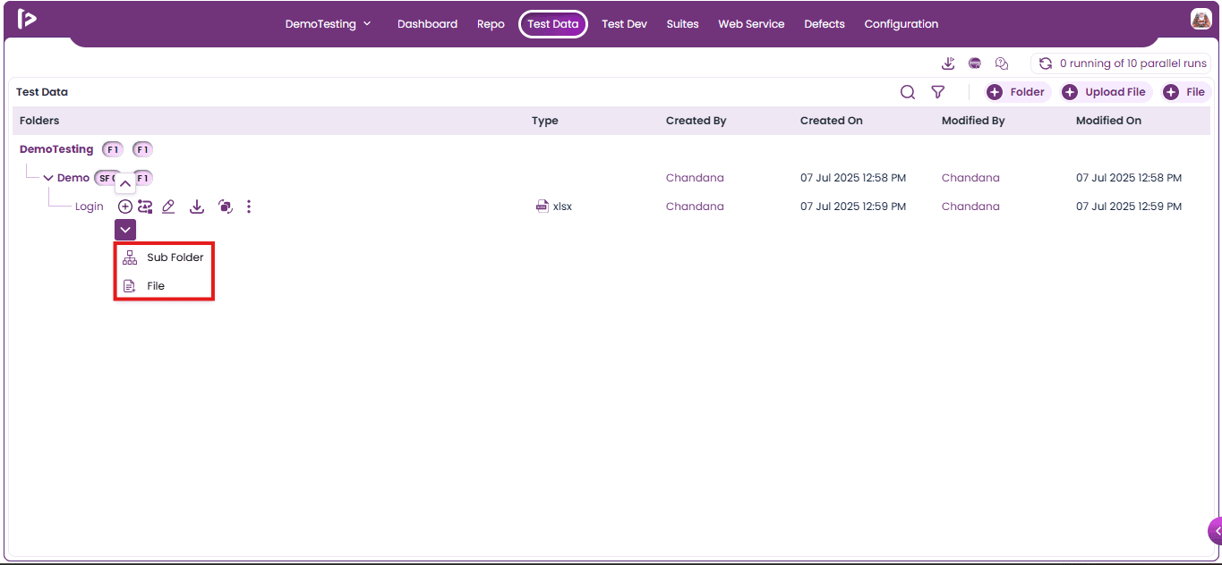Viewport: 1222px width, 565px height.
Task: Open search in the Test Data panel
Action: tap(908, 92)
